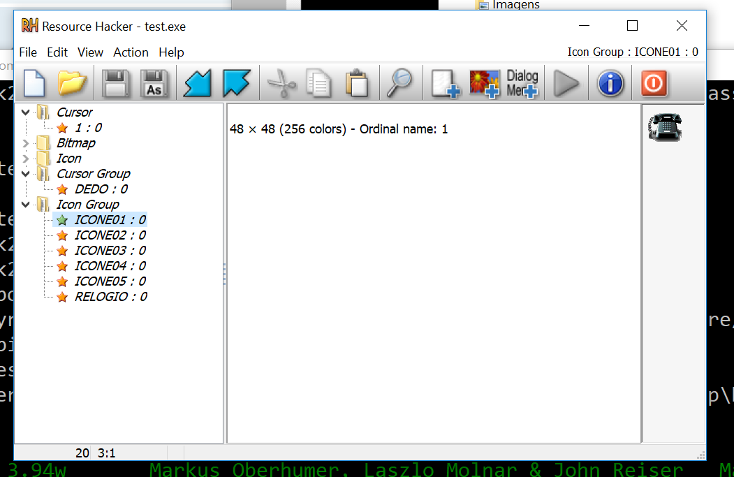Open the Help menu
The image size is (734, 477).
click(171, 52)
